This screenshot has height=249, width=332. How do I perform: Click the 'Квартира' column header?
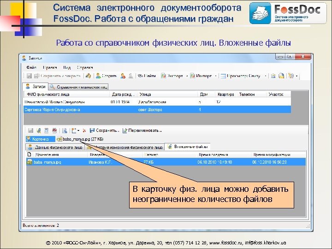226,95
